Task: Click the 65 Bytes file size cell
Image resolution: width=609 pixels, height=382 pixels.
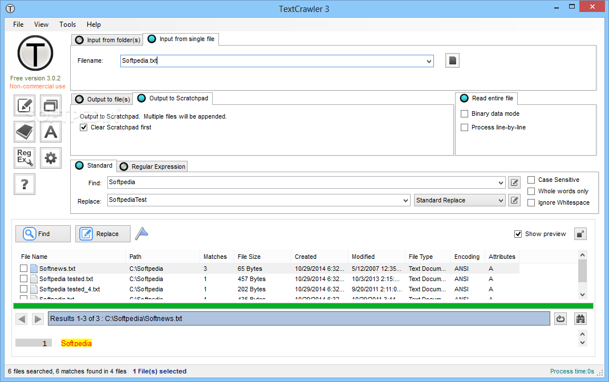Action: coord(250,269)
